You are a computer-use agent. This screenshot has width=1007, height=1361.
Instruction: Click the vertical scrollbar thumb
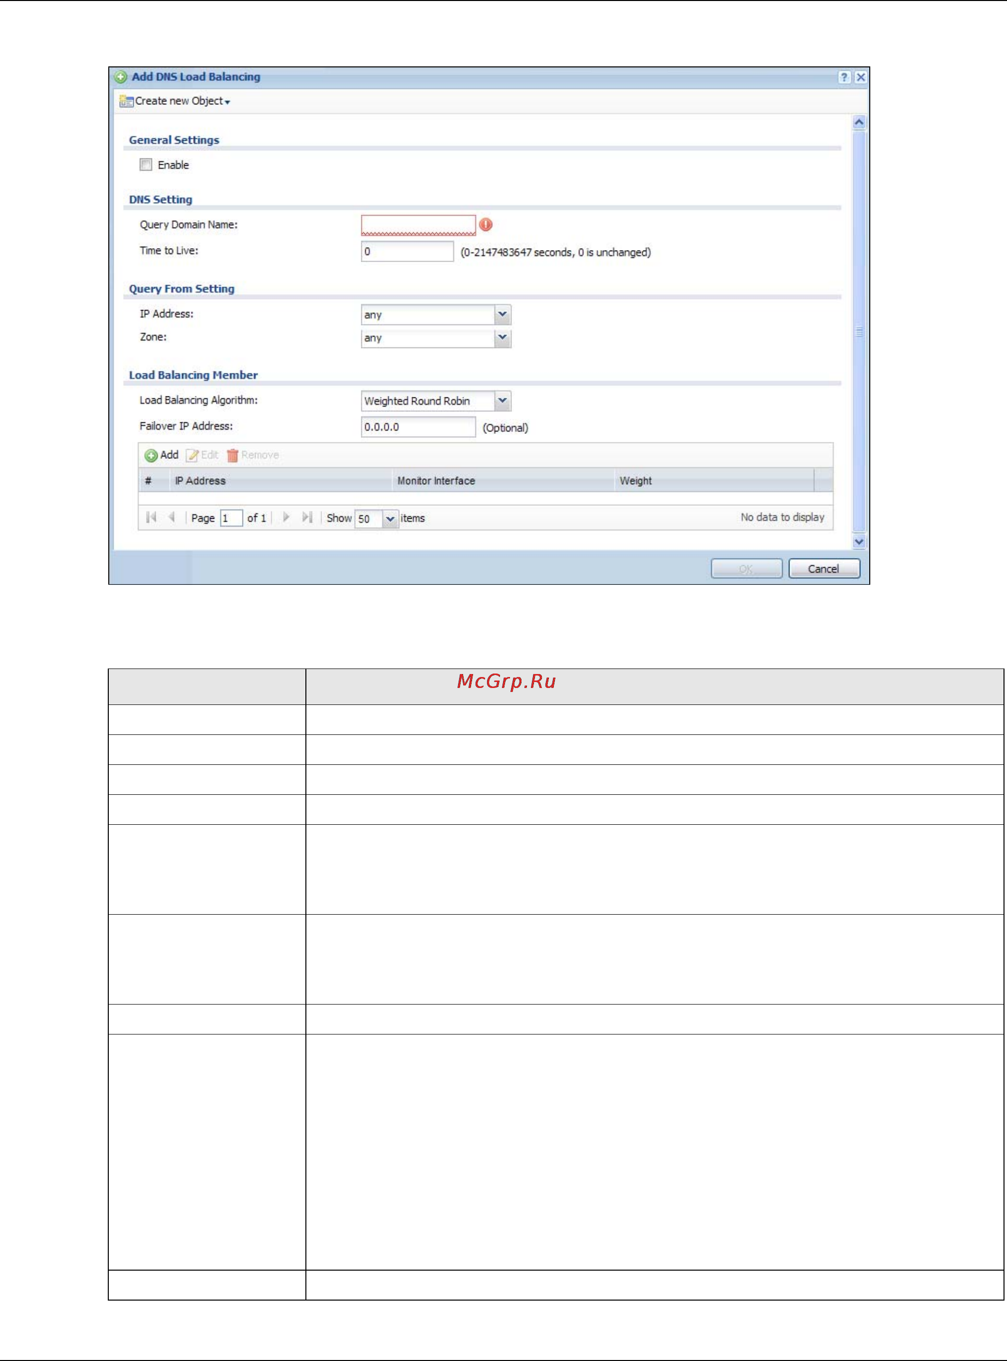pyautogui.click(x=859, y=332)
